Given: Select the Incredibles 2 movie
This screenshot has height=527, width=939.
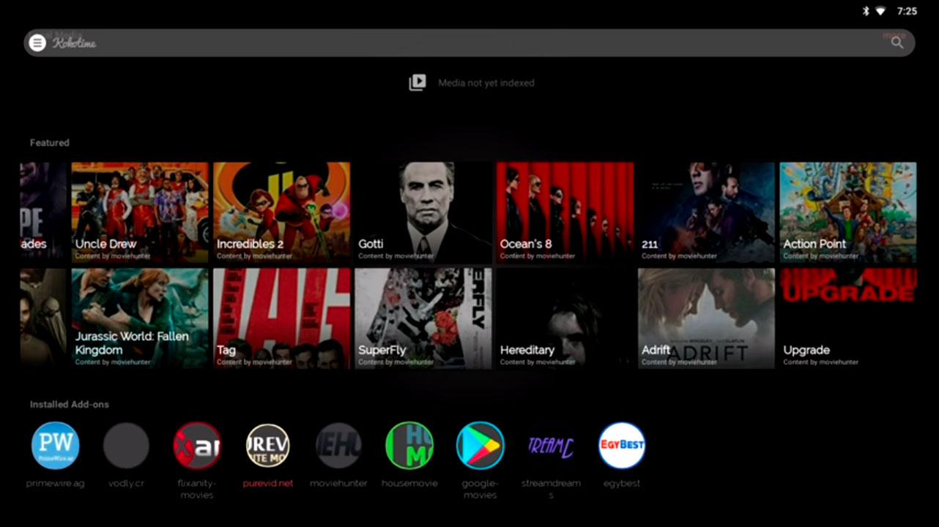Looking at the screenshot, I should 282,212.
